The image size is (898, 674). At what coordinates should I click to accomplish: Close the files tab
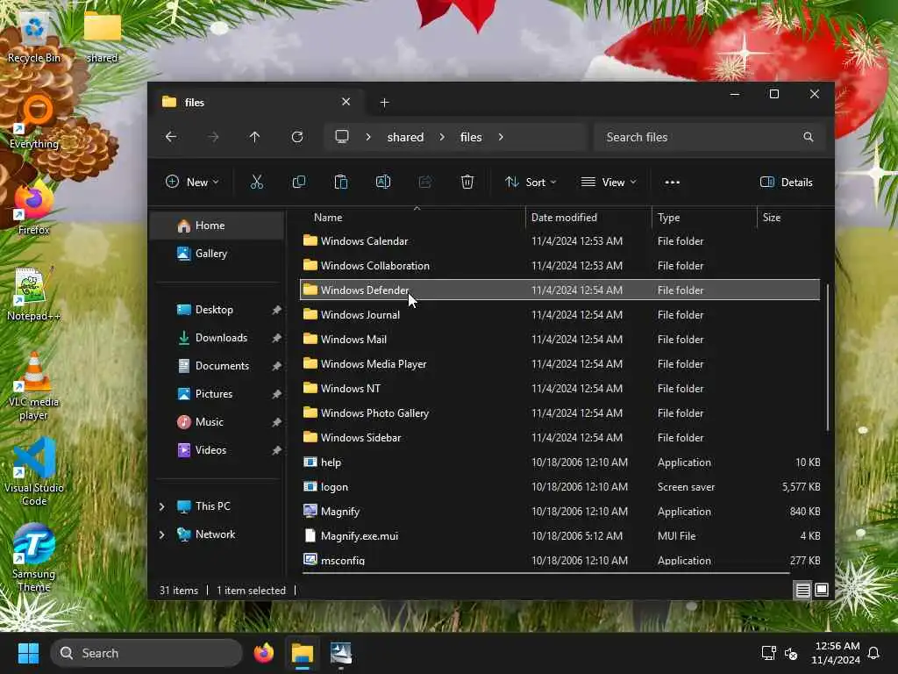click(346, 102)
